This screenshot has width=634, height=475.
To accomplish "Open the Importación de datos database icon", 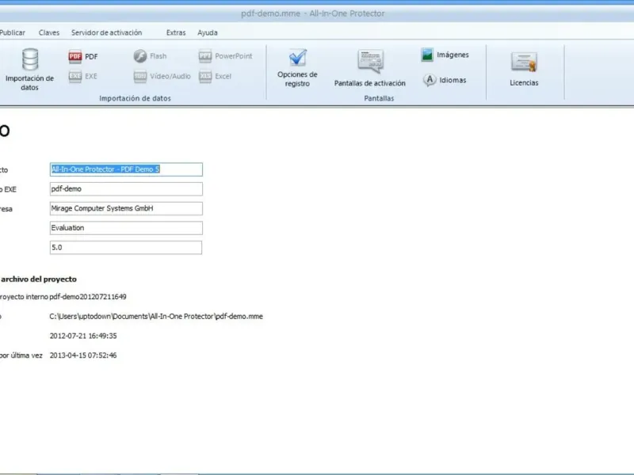I will pos(30,59).
